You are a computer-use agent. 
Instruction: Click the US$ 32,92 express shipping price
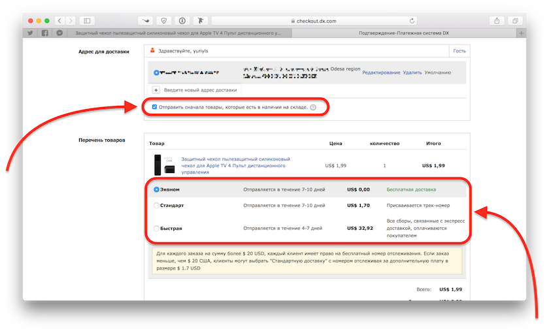pyautogui.click(x=360, y=228)
